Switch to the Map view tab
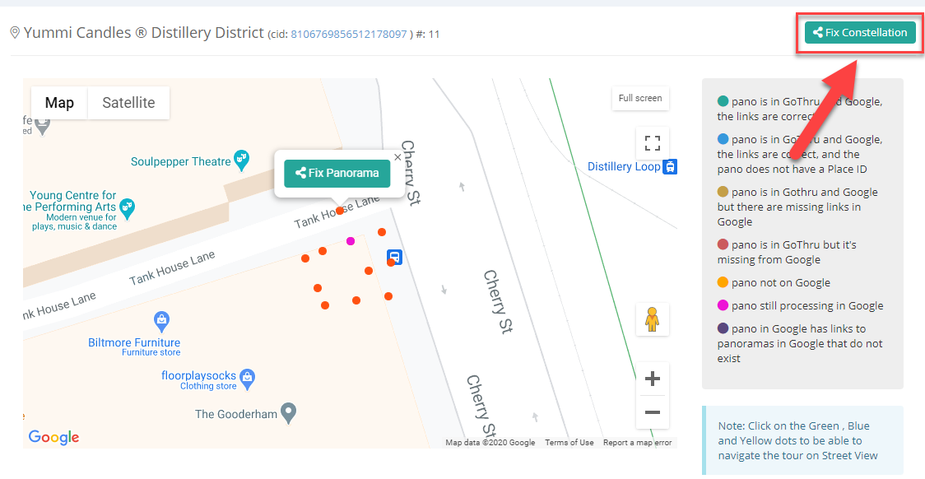Image resolution: width=925 pixels, height=479 pixels. click(59, 103)
